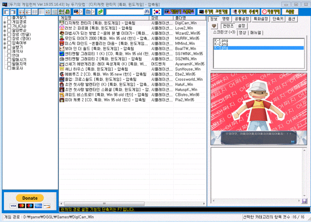Screen dimensions: 311x222
Task: Expand the 압축여부 tree node
Action: pyautogui.click(x=5, y=43)
